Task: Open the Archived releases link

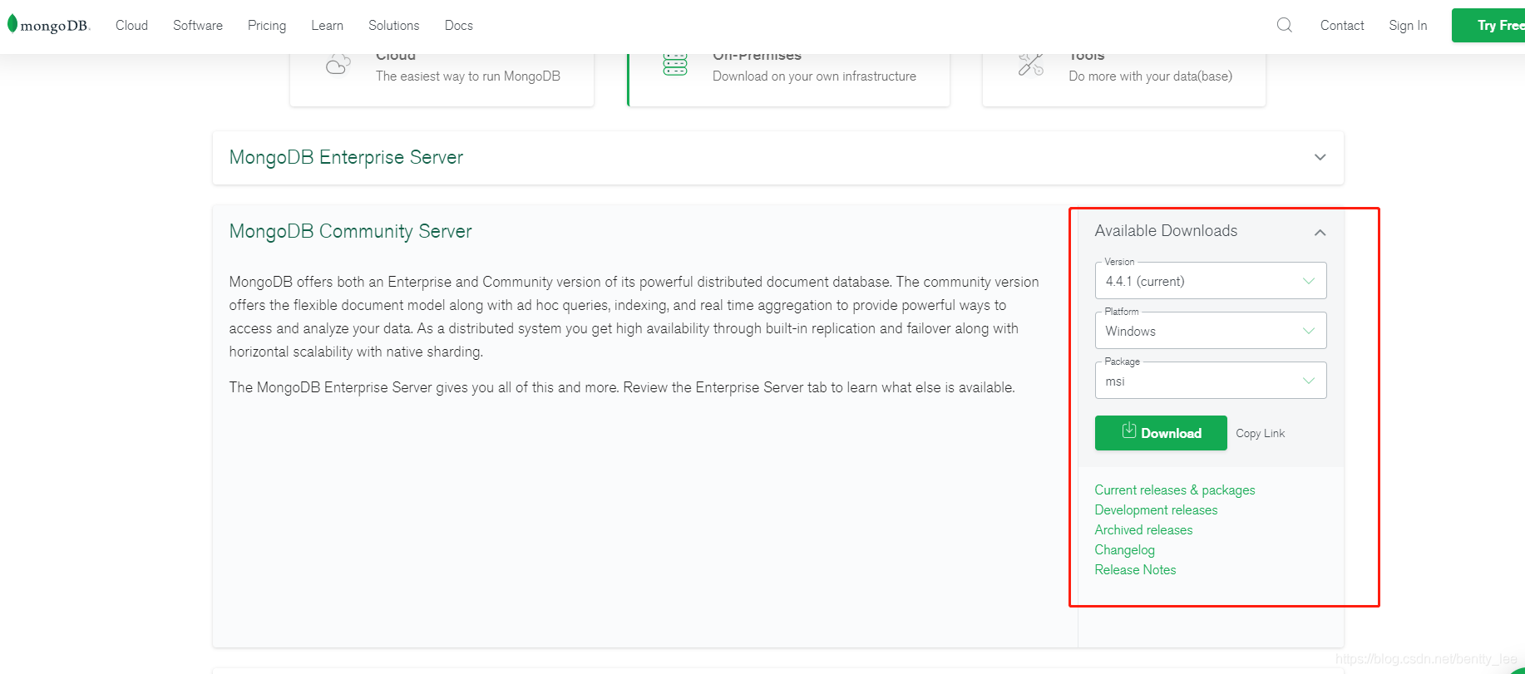Action: (x=1143, y=530)
